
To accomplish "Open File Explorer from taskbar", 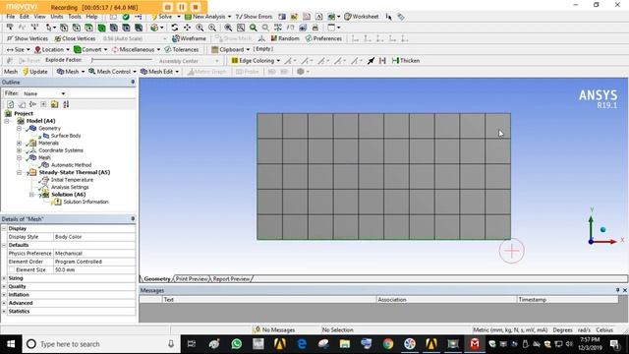I will point(345,344).
